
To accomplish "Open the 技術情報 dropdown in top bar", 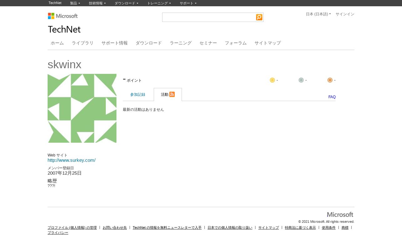I will click(x=97, y=3).
